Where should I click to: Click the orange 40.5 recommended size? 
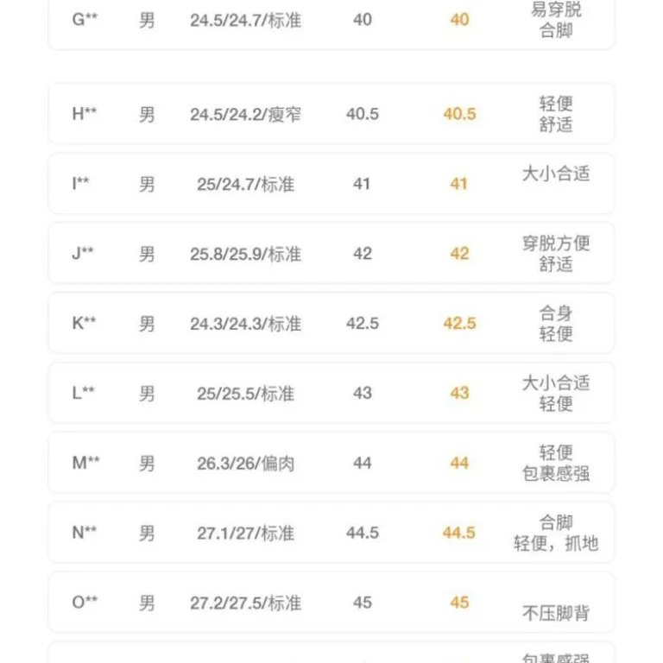[459, 114]
